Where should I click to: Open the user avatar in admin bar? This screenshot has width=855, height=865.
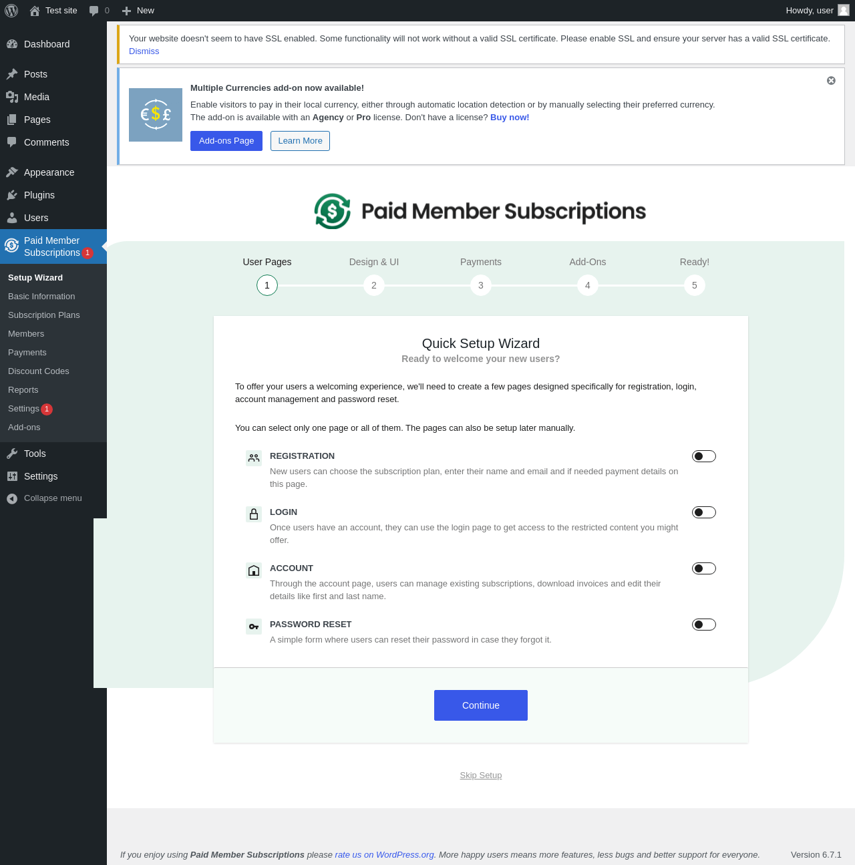(844, 10)
